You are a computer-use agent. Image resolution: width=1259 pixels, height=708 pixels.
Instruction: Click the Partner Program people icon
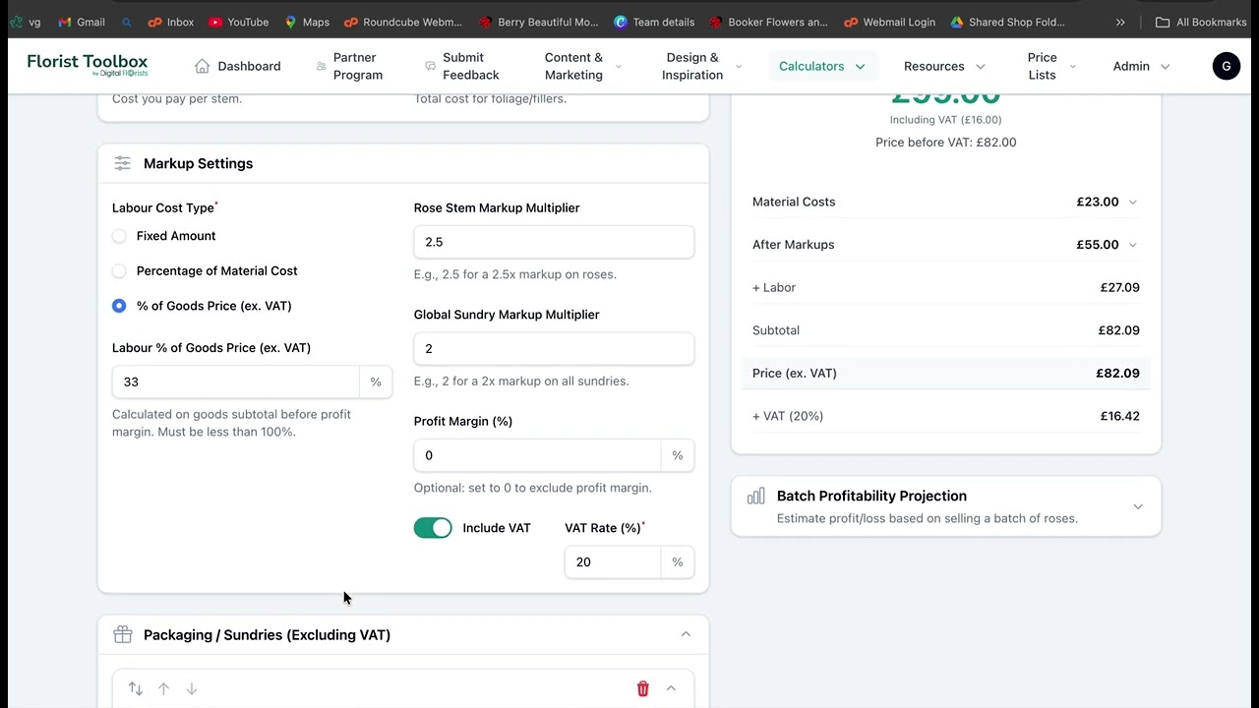pyautogui.click(x=321, y=66)
